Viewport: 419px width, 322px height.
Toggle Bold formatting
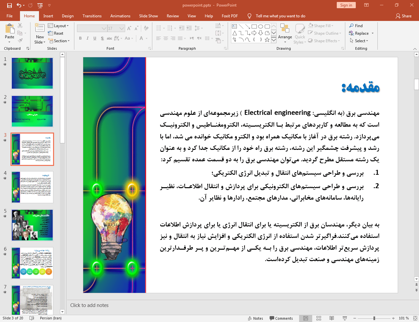pos(80,38)
